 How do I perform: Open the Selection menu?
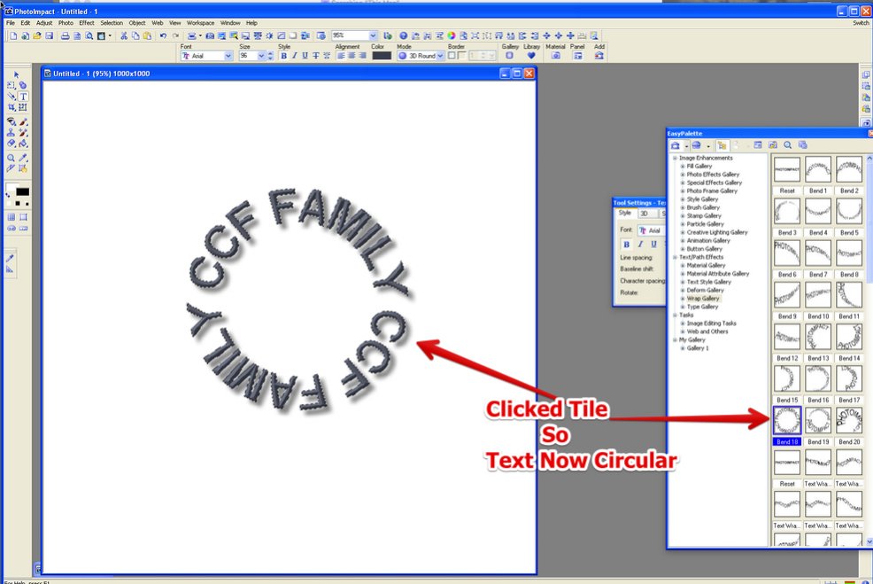click(x=112, y=23)
